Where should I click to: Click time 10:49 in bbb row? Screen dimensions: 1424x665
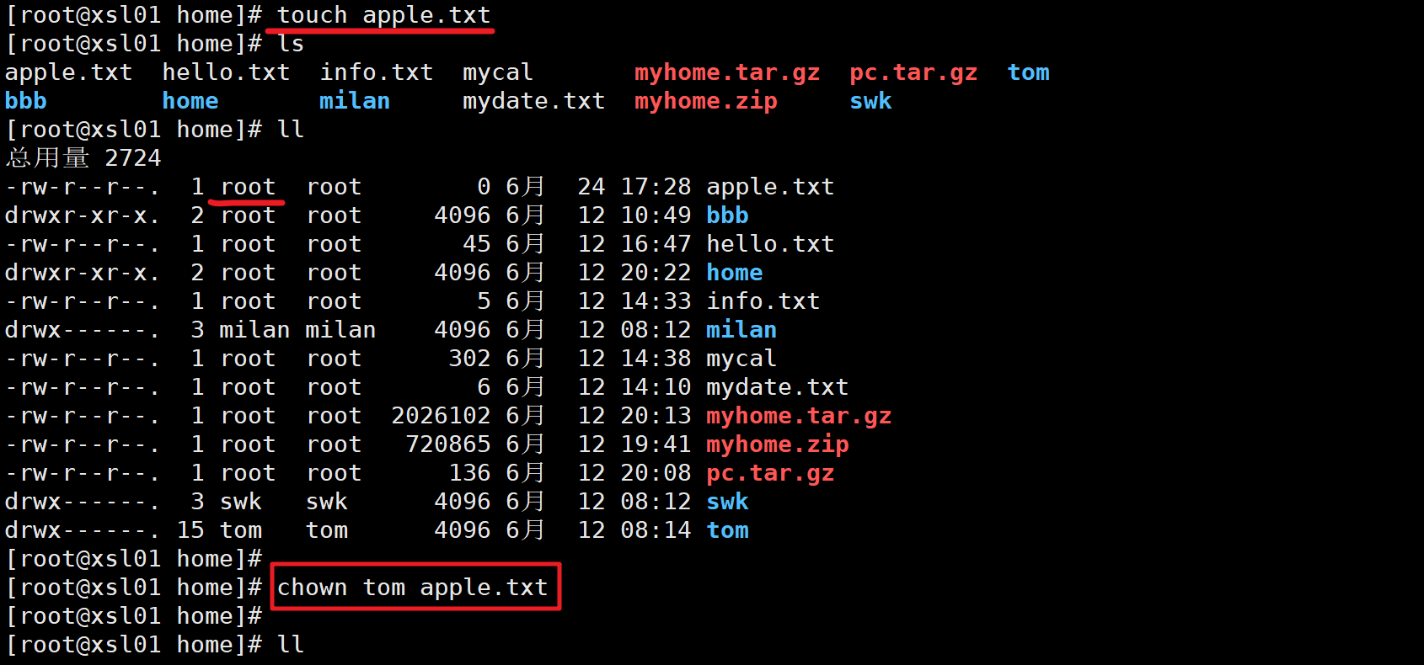(x=656, y=215)
